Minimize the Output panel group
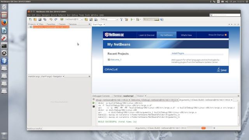This screenshot has height=140, width=249. [x=238, y=96]
